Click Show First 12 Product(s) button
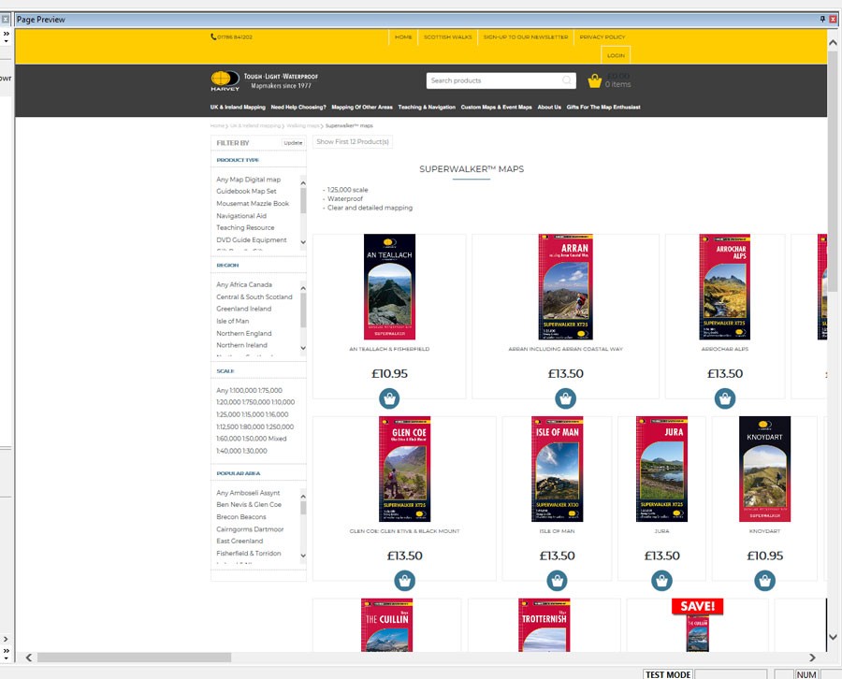The width and height of the screenshot is (842, 679). (x=353, y=142)
